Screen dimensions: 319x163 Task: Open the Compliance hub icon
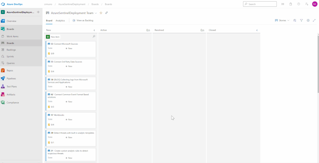(x=3, y=103)
